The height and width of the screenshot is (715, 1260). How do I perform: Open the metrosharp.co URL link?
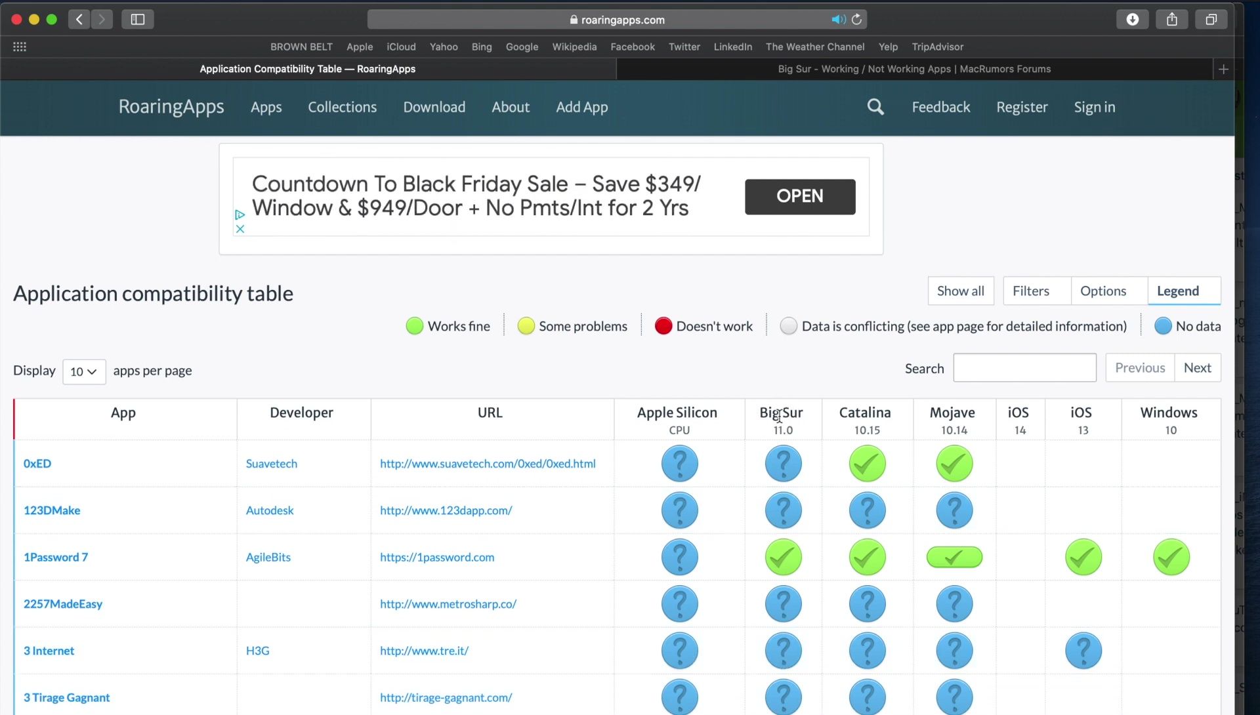click(448, 604)
